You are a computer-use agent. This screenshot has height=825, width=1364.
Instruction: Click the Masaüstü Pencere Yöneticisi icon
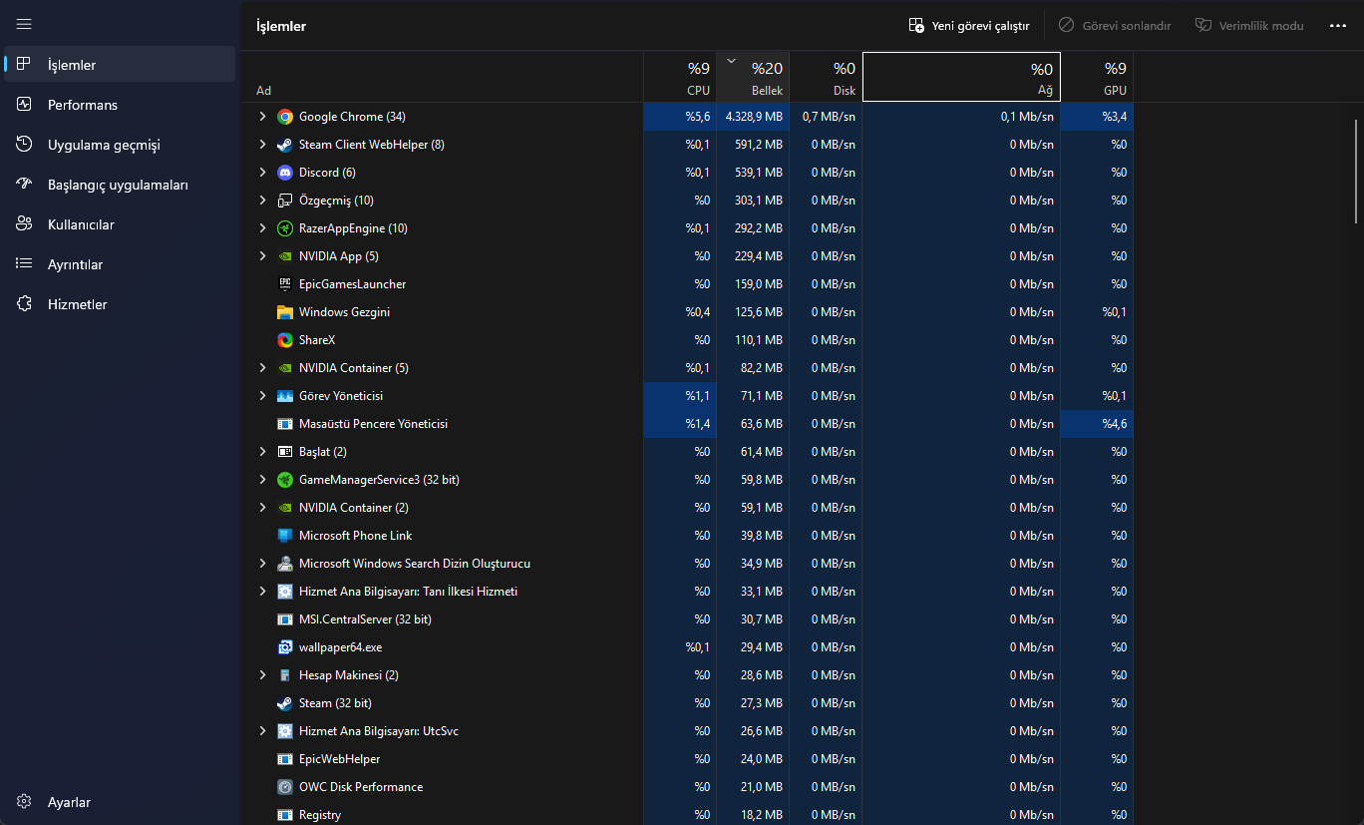[x=285, y=424]
